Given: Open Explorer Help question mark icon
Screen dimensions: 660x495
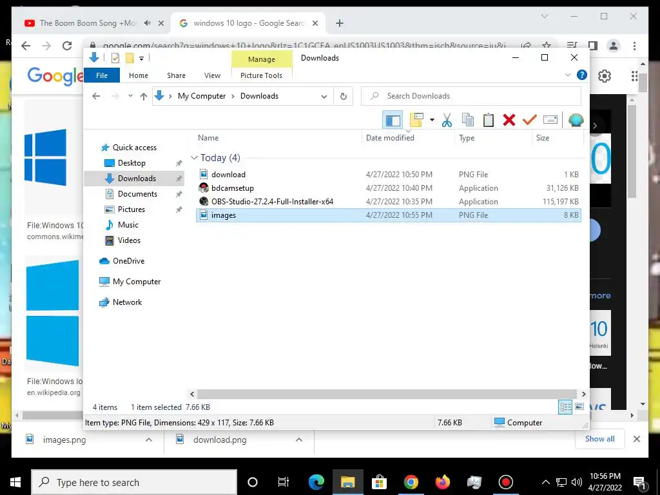Looking at the screenshot, I should coord(582,75).
